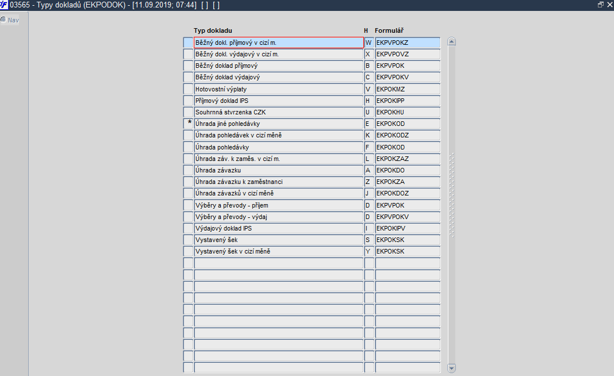Click form field EKPOKZAZ
The image size is (614, 376).
(x=408, y=159)
